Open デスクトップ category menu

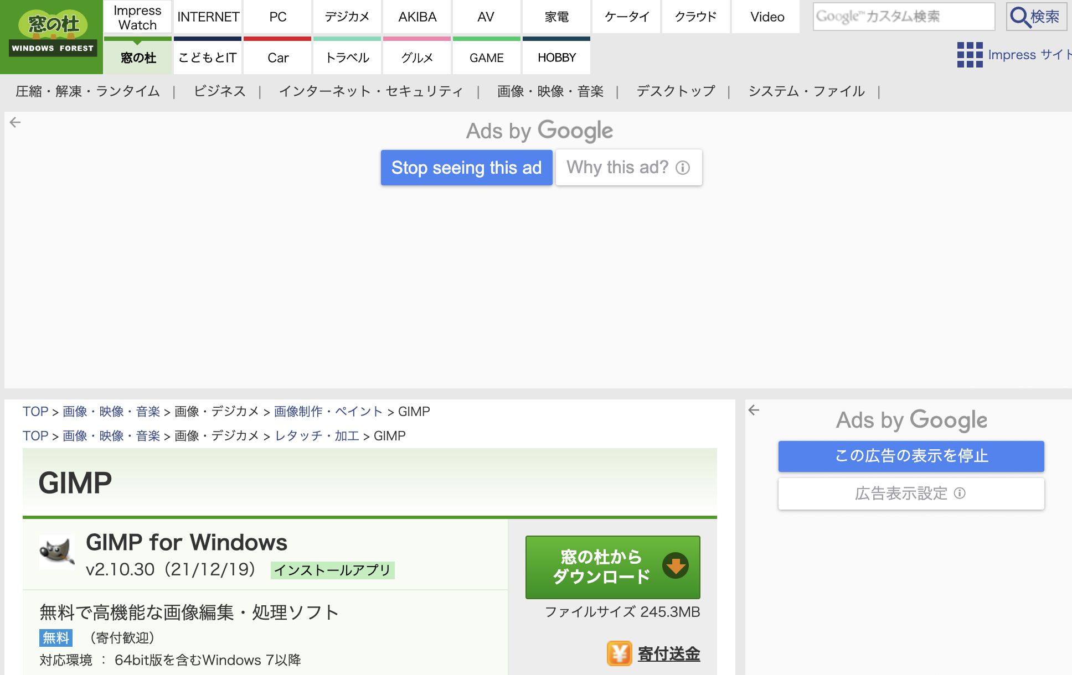(x=676, y=91)
